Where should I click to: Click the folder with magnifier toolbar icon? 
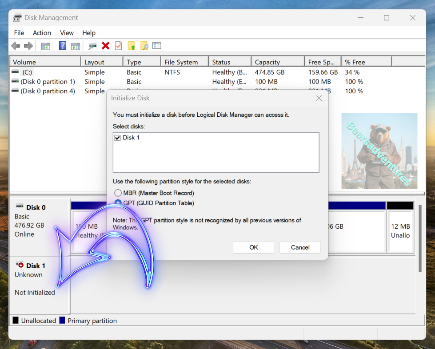(144, 46)
